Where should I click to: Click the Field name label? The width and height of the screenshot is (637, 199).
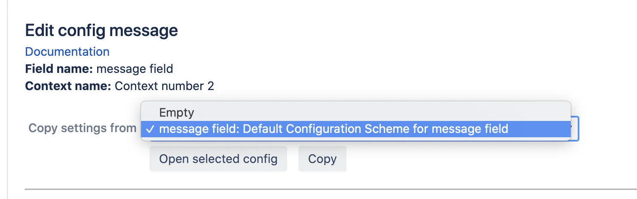(x=59, y=69)
